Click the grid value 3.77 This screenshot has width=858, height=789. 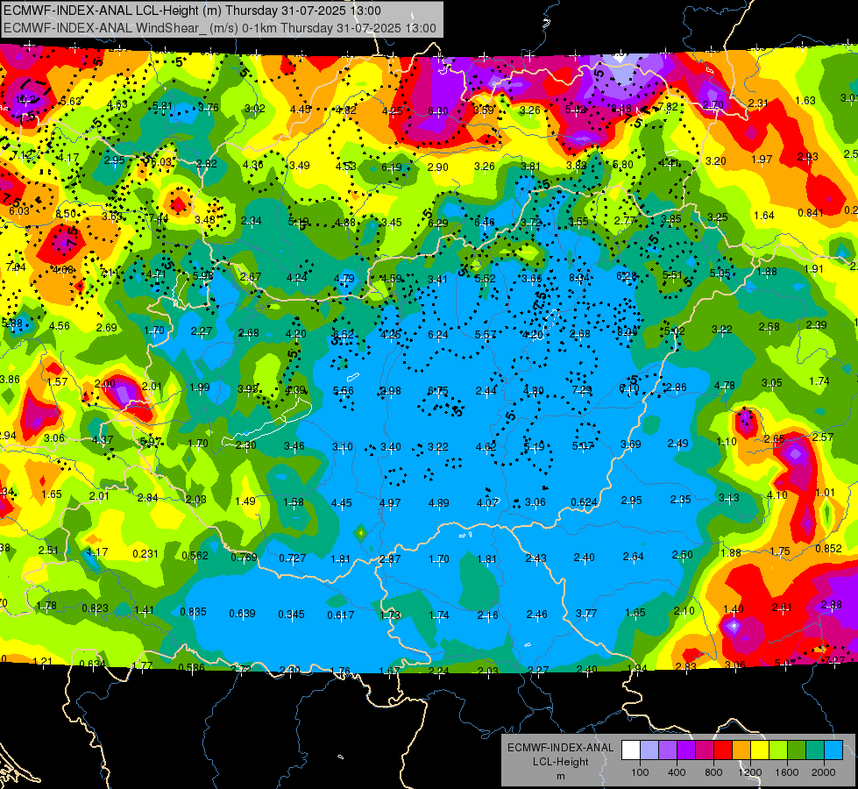pyautogui.click(x=586, y=614)
